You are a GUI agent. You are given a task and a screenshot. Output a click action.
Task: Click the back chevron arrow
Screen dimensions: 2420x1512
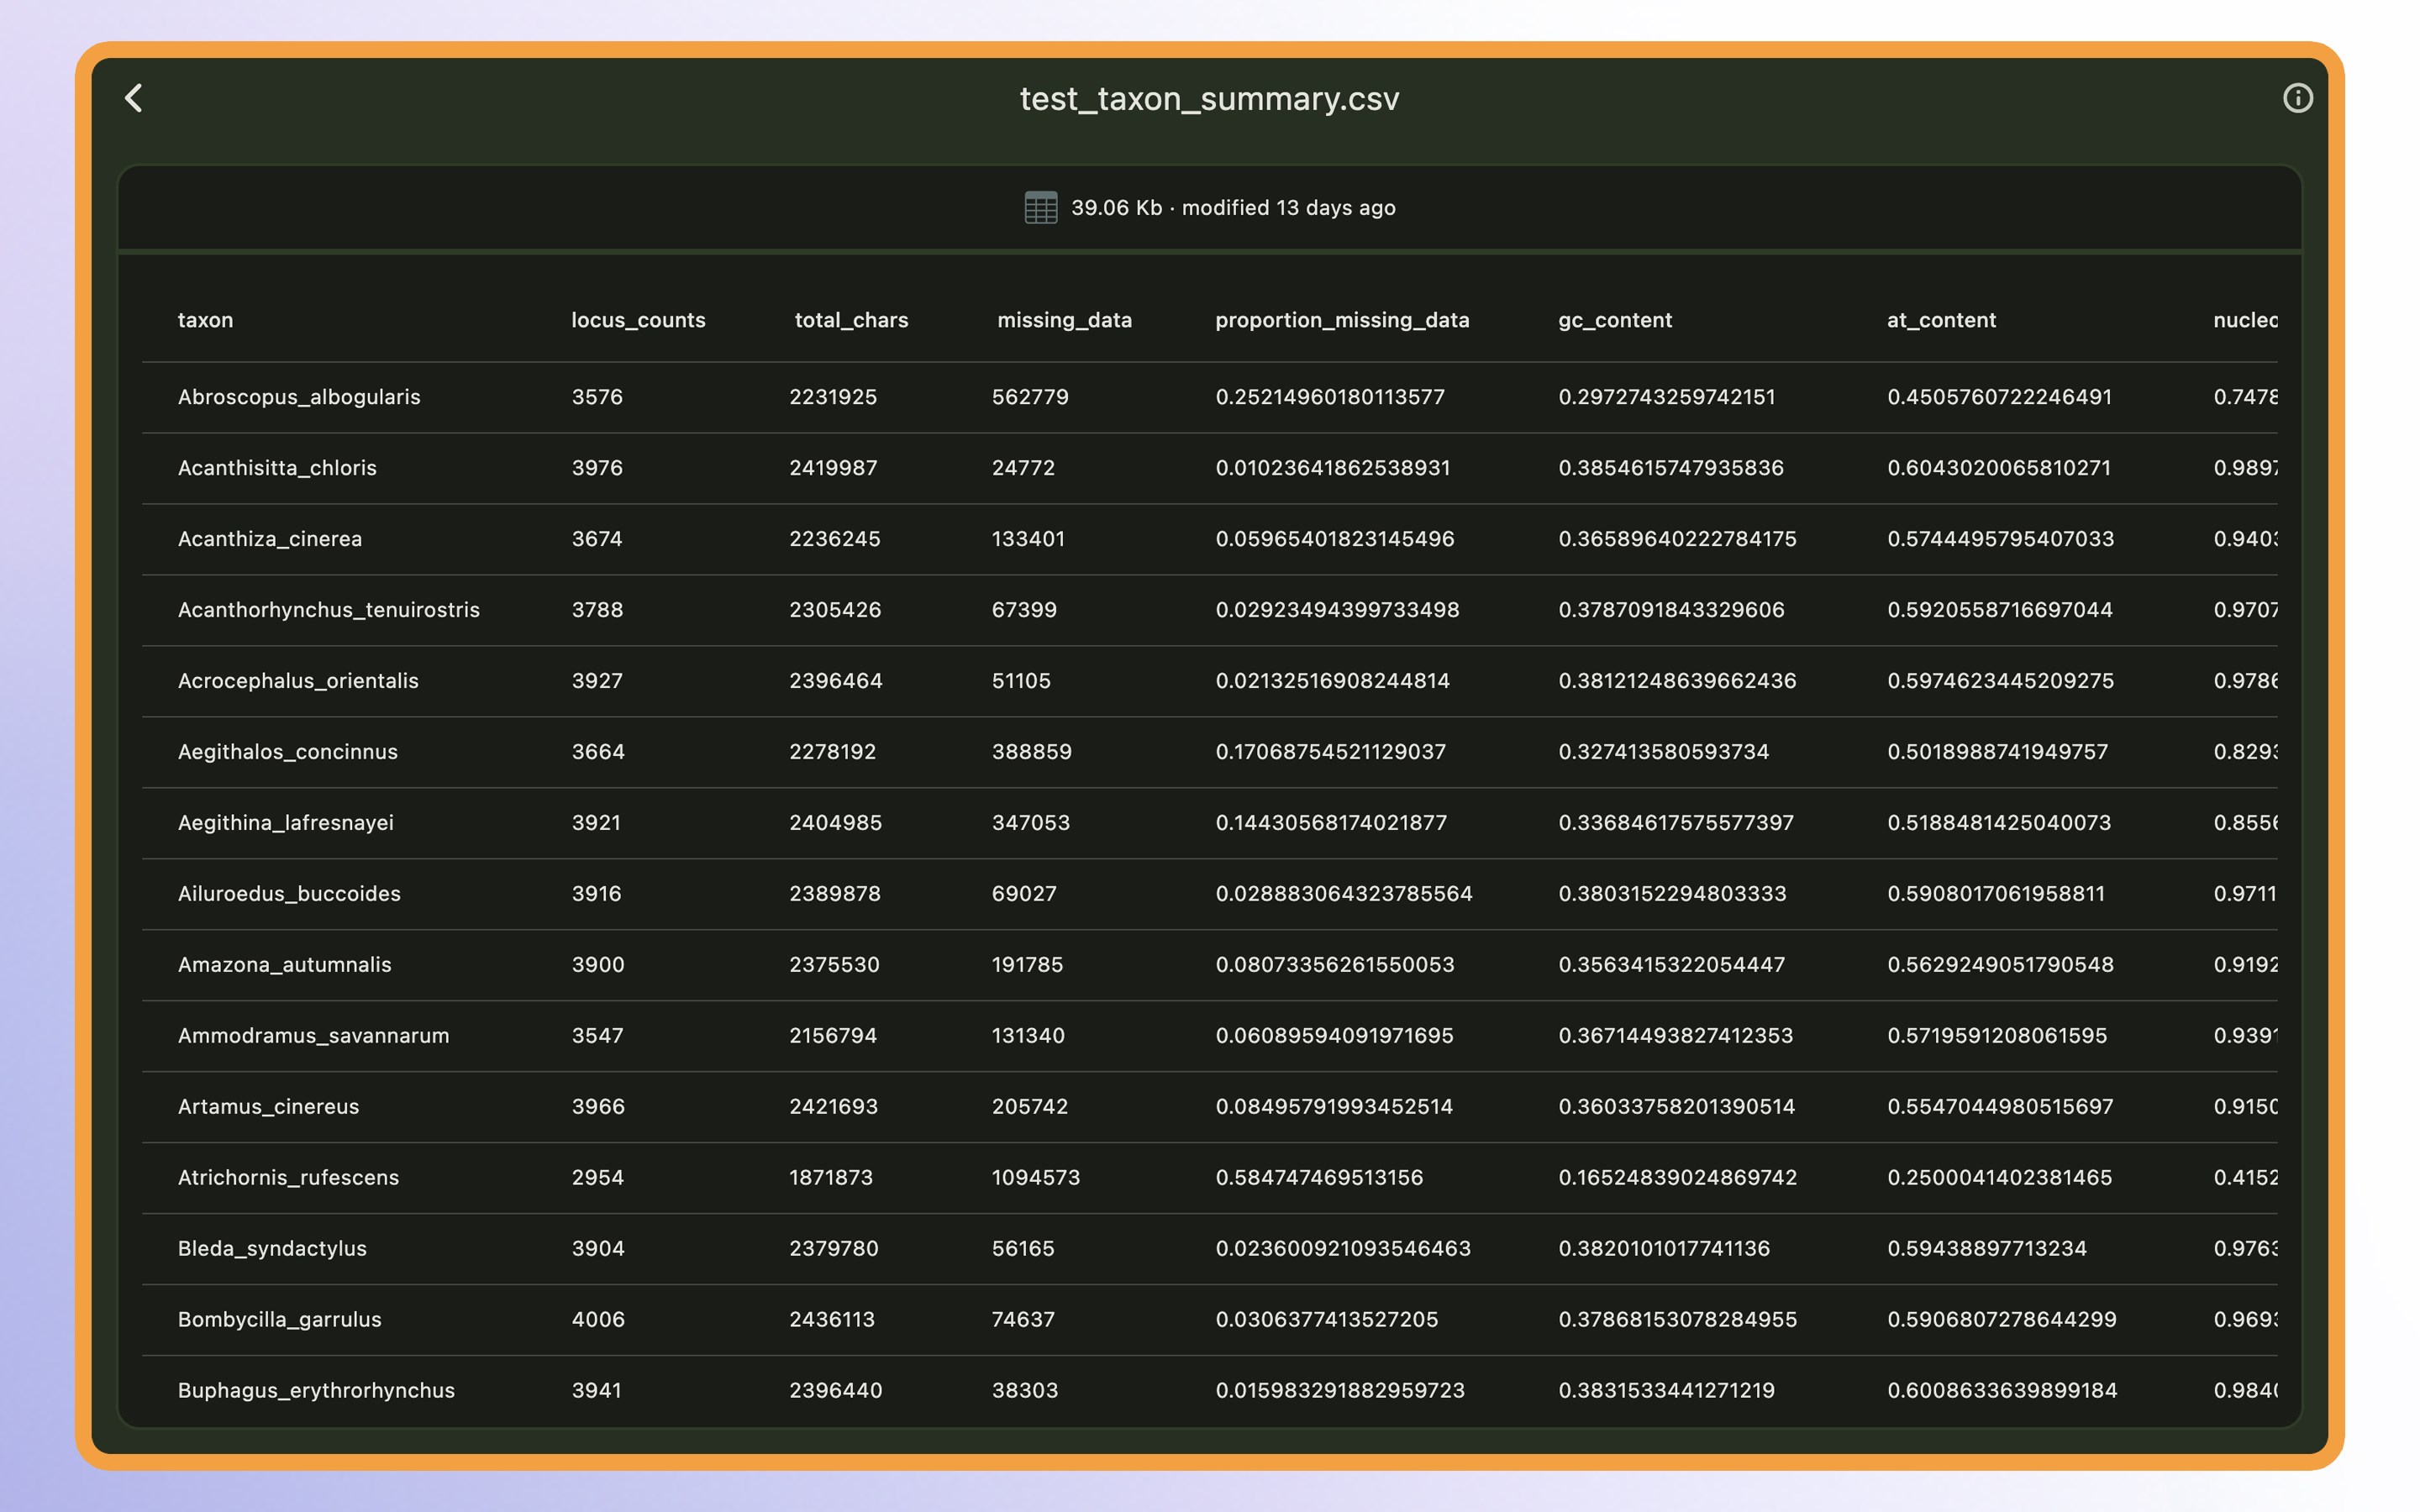(134, 98)
